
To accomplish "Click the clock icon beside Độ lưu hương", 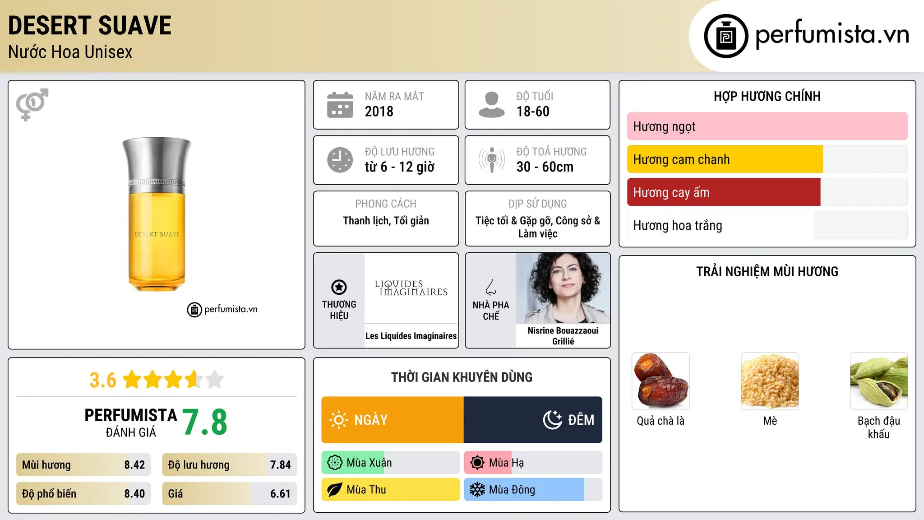I will click(x=340, y=160).
